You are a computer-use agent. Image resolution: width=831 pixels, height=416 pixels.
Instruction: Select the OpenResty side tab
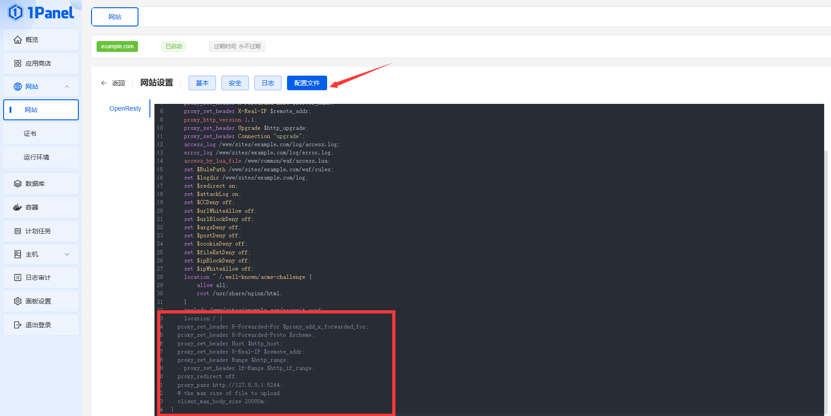pyautogui.click(x=125, y=108)
